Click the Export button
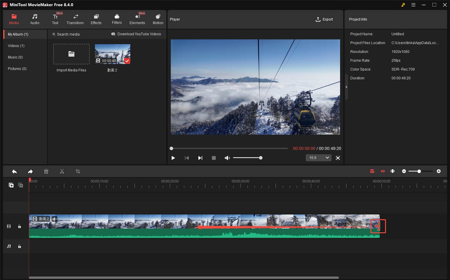450x280 pixels. coord(325,19)
